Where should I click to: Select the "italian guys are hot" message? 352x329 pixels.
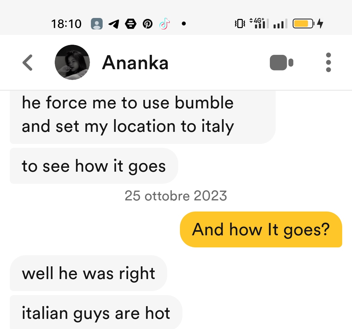[x=96, y=313]
